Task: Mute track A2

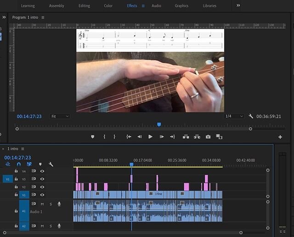Action: 42,226
